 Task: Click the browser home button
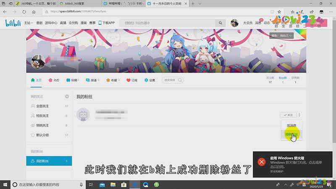[x=34, y=12]
